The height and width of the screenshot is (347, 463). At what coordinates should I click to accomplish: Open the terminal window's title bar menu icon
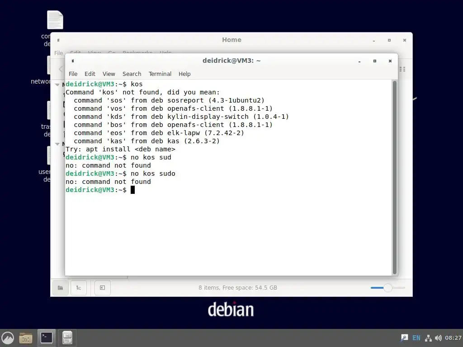[x=73, y=61]
